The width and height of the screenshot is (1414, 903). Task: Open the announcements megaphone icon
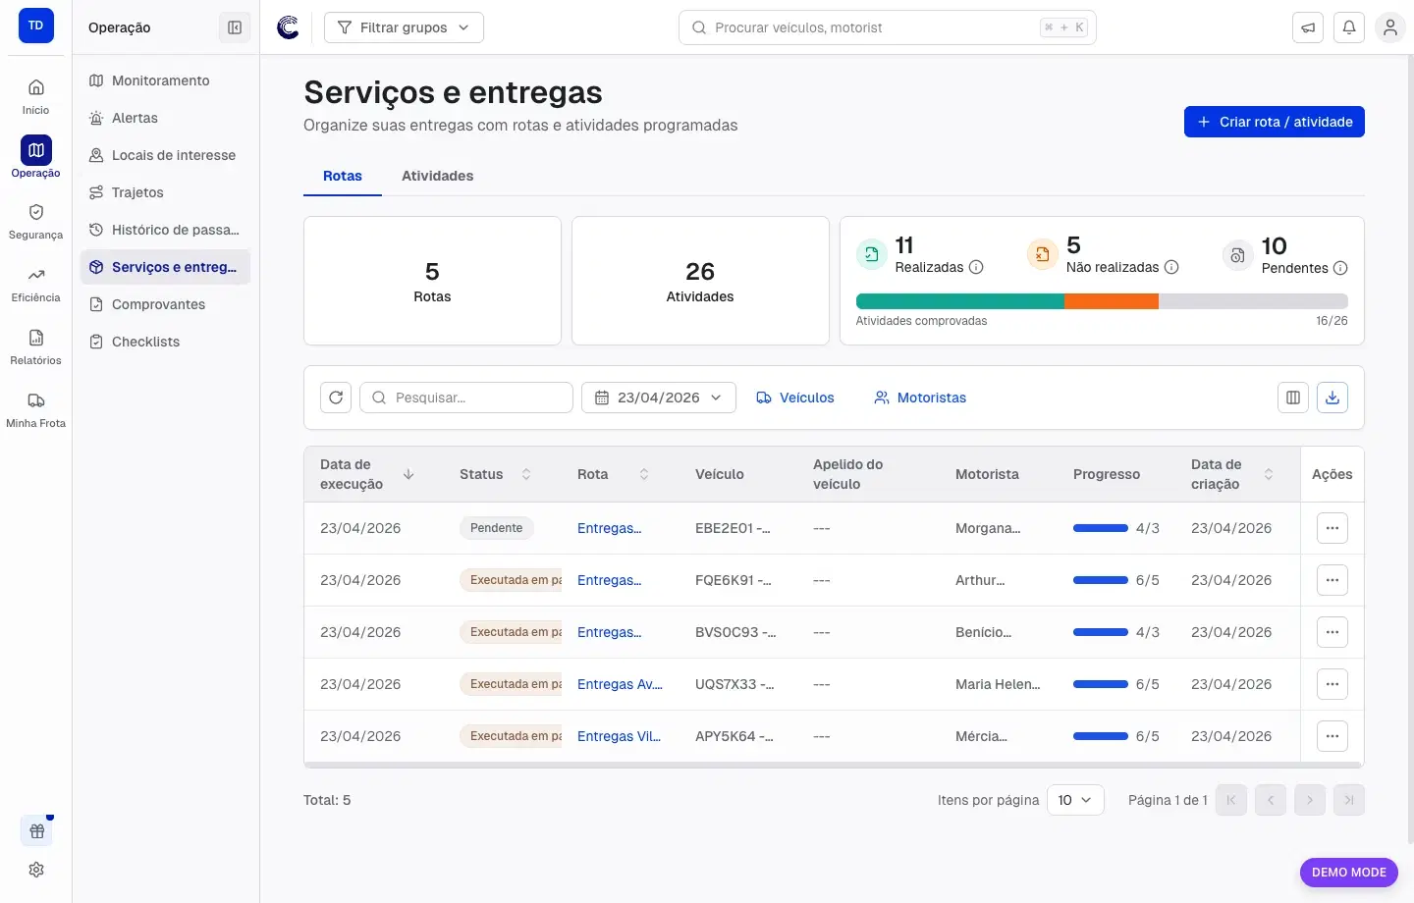[1308, 27]
